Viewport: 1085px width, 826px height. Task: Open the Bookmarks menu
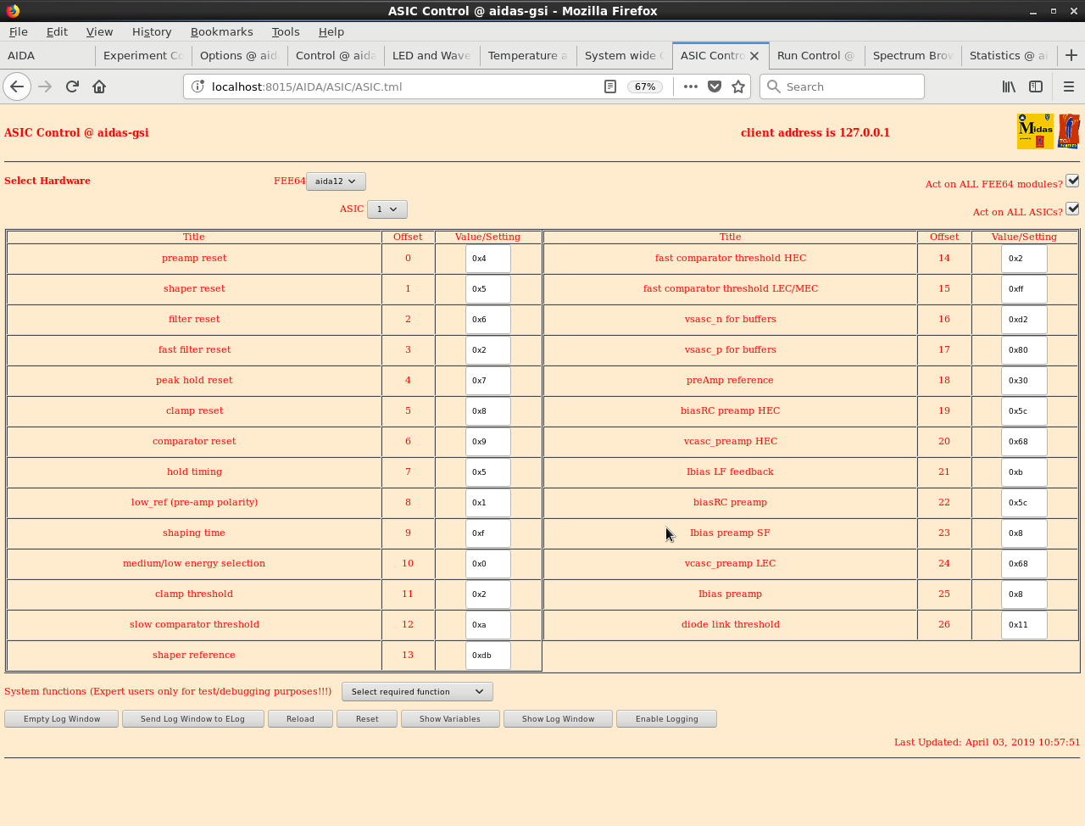pyautogui.click(x=221, y=31)
